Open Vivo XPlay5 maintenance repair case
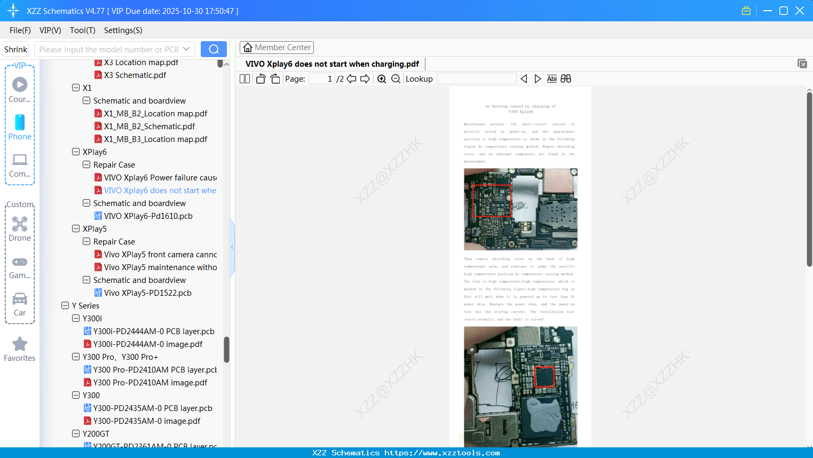813x458 pixels. (160, 267)
